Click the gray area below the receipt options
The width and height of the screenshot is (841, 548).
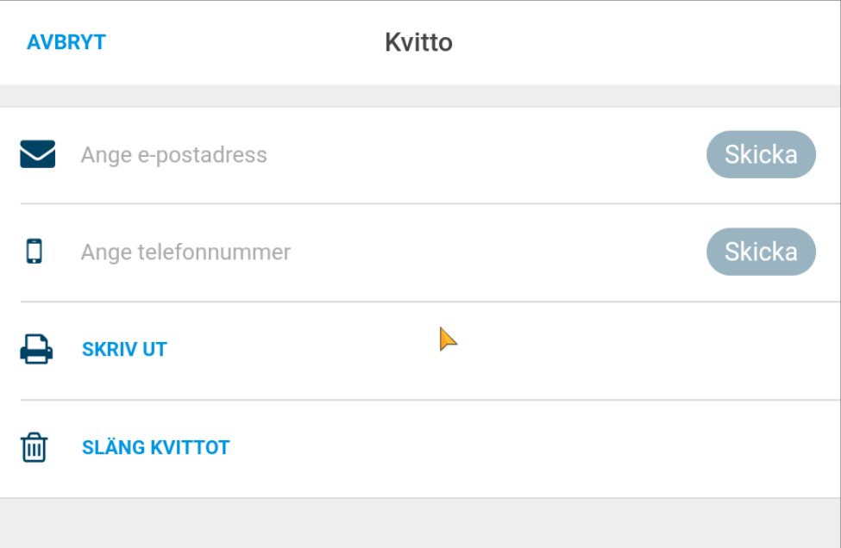[x=420, y=523]
